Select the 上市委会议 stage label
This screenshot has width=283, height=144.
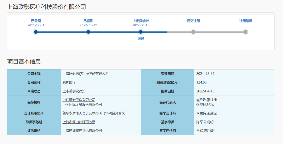[141, 21]
